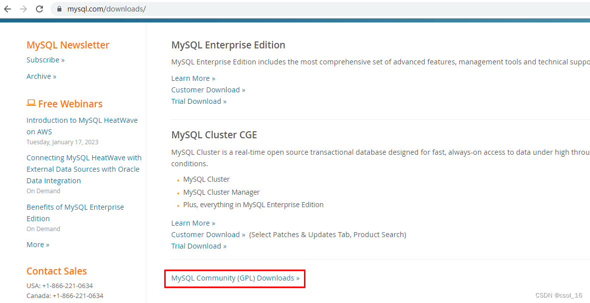Viewport: 590px width, 303px height.
Task: Open the MySQL Community (GPL) Downloads link
Action: click(x=235, y=278)
